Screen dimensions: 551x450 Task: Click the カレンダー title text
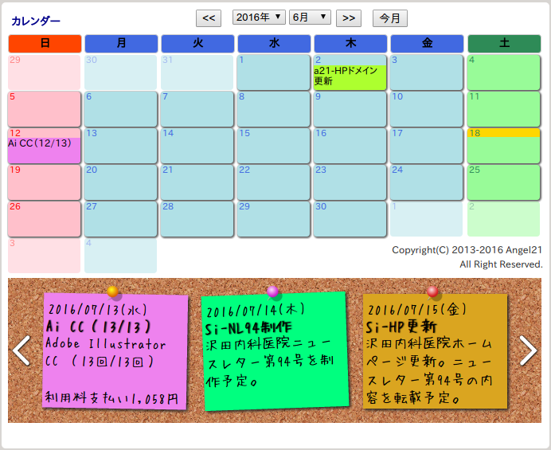[x=36, y=21]
